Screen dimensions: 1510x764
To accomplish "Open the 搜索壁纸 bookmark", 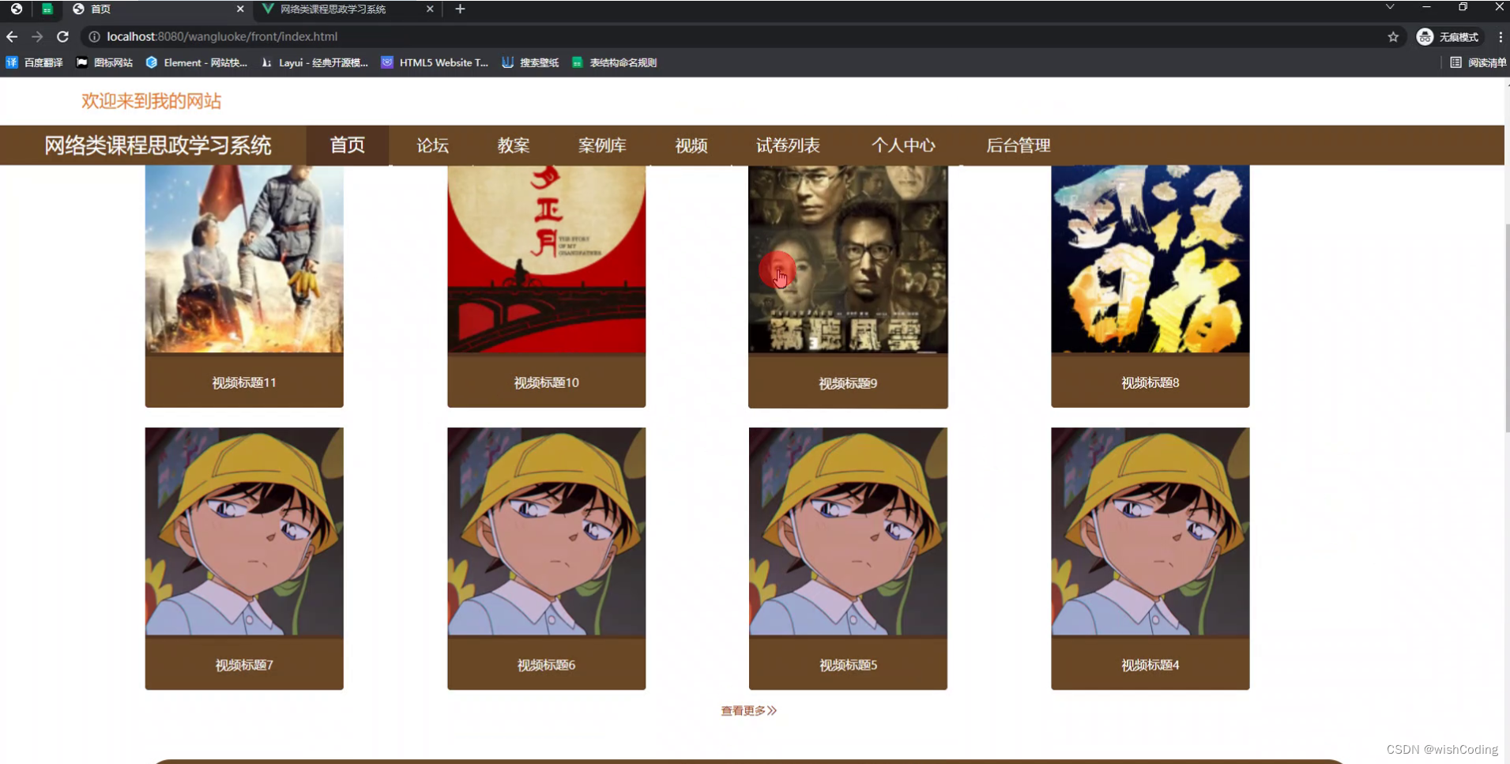I will [530, 62].
